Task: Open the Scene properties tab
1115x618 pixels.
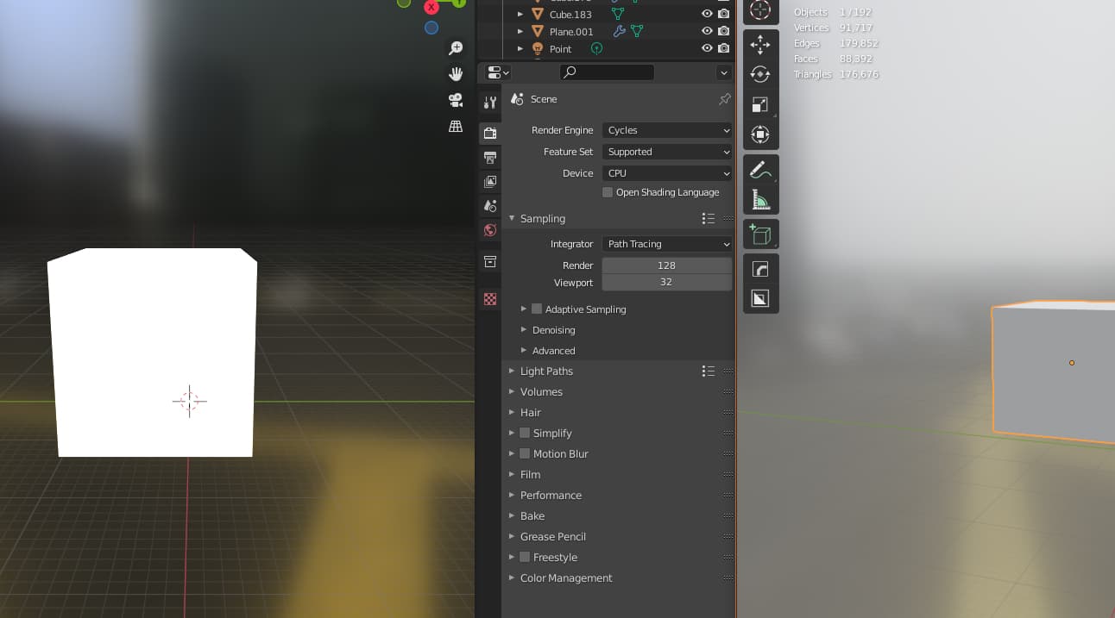Action: [x=490, y=206]
